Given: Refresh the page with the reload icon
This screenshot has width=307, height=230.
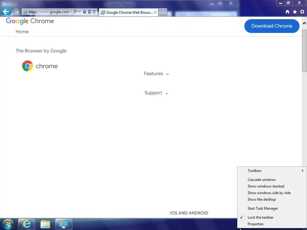Looking at the screenshot, I should click(94, 12).
